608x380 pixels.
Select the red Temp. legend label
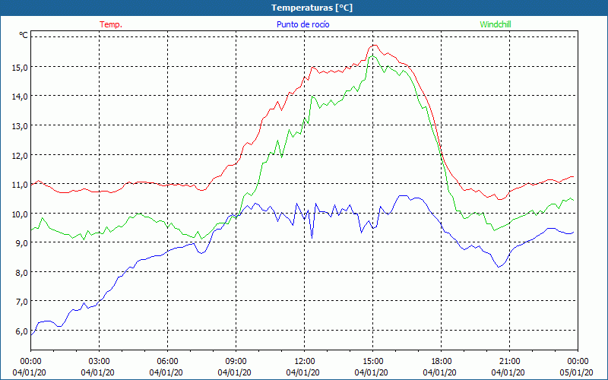pos(111,24)
